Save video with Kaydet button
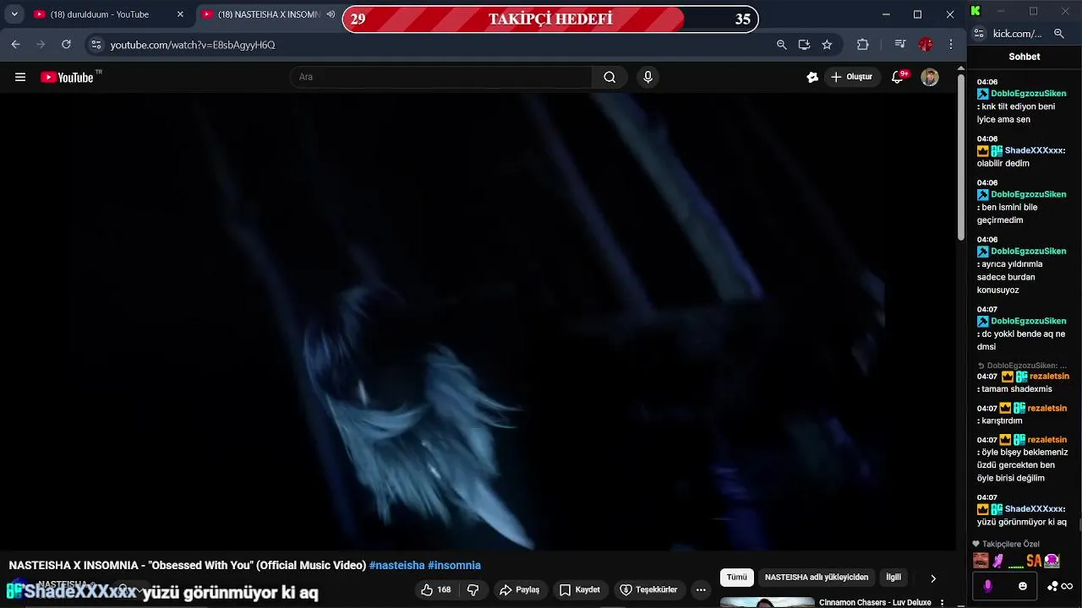The width and height of the screenshot is (1082, 608). (x=579, y=589)
